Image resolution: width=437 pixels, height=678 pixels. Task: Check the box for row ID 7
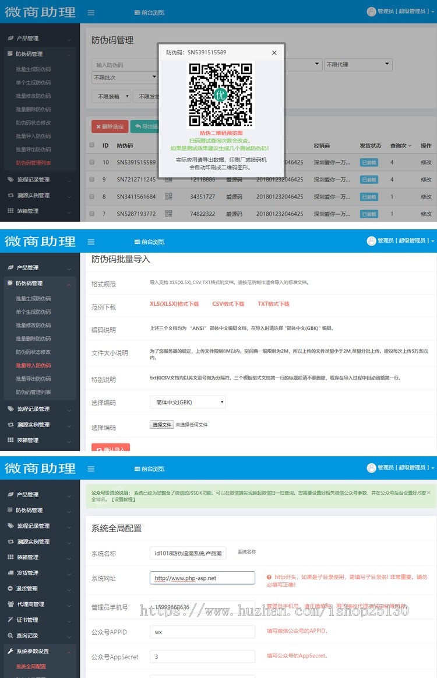(x=92, y=213)
